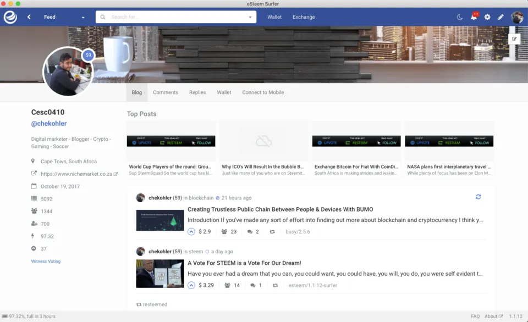This screenshot has width=528, height=322.
Task: Click the reputation badge 59 on avatar
Action: [x=88, y=55]
